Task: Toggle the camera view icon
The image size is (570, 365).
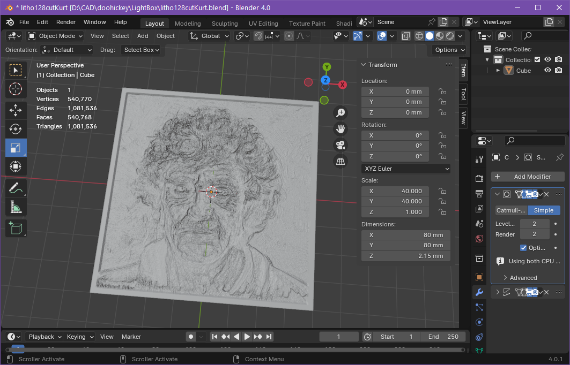Action: (340, 145)
